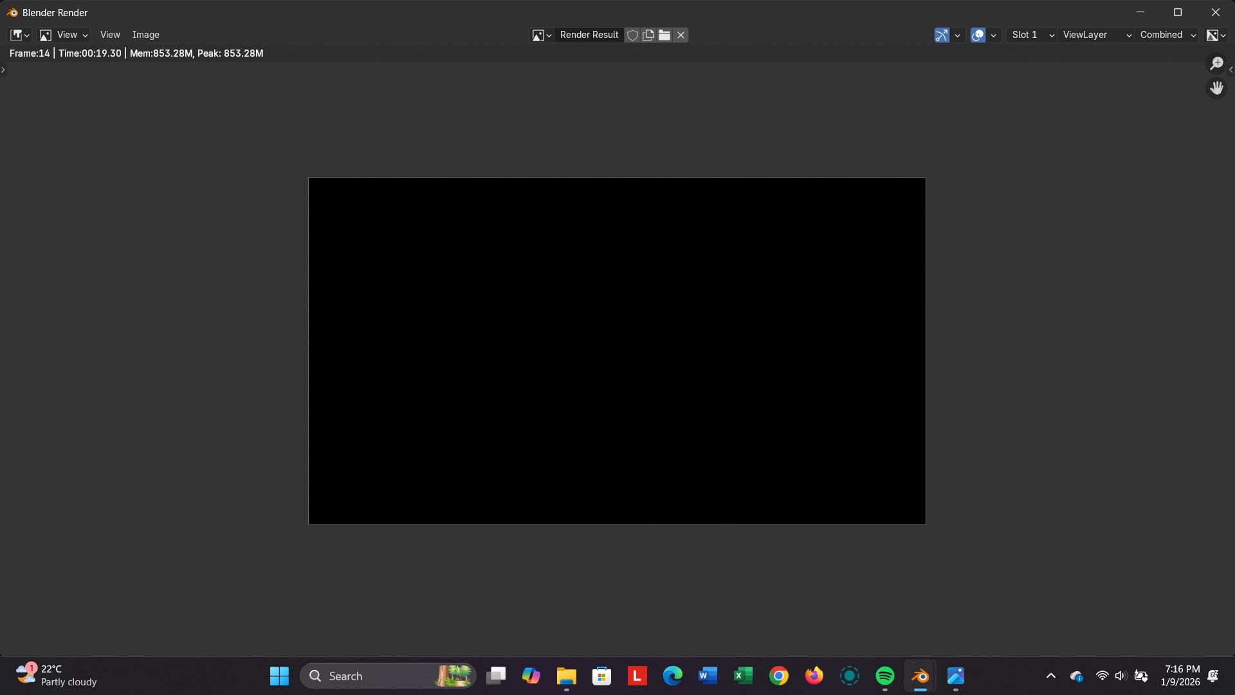Open the View menu

pyautogui.click(x=110, y=35)
